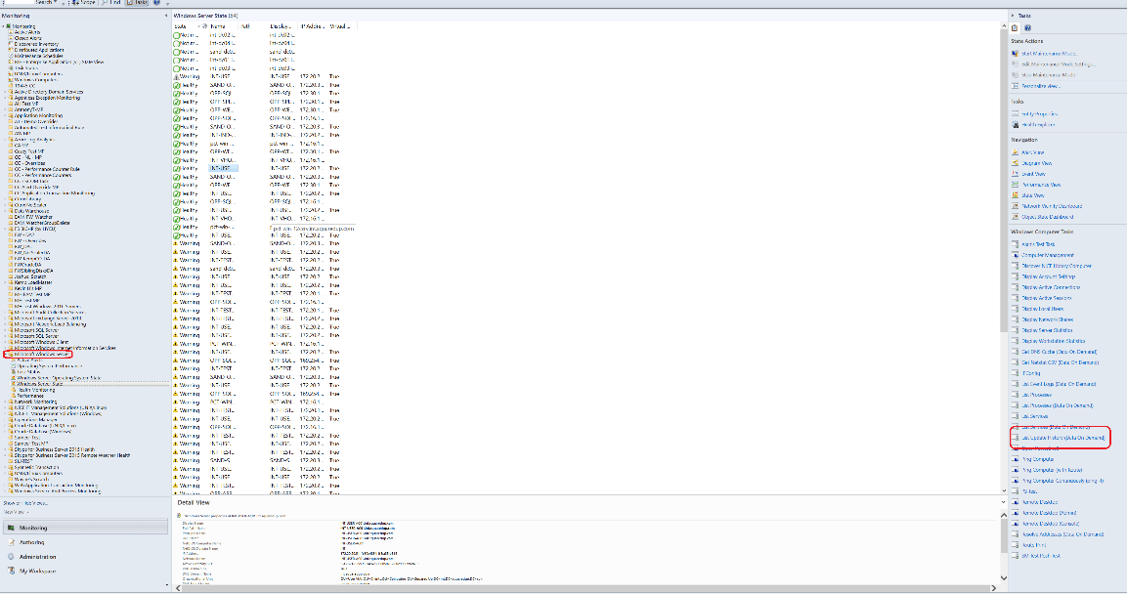Viewport: 1127px width, 594px height.
Task: Click the My Workspace icon
Action: tap(10, 571)
